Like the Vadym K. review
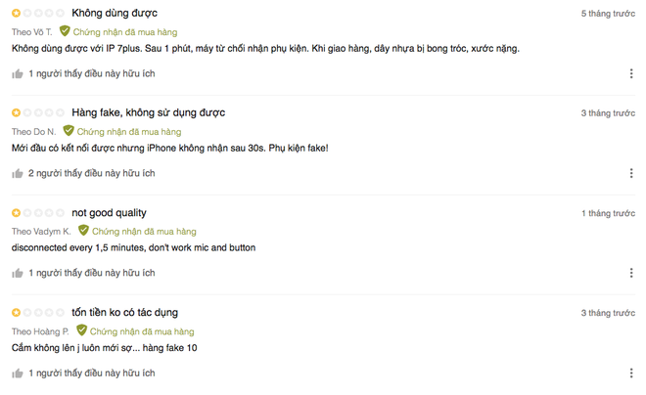The width and height of the screenshot is (646, 395). [18, 273]
